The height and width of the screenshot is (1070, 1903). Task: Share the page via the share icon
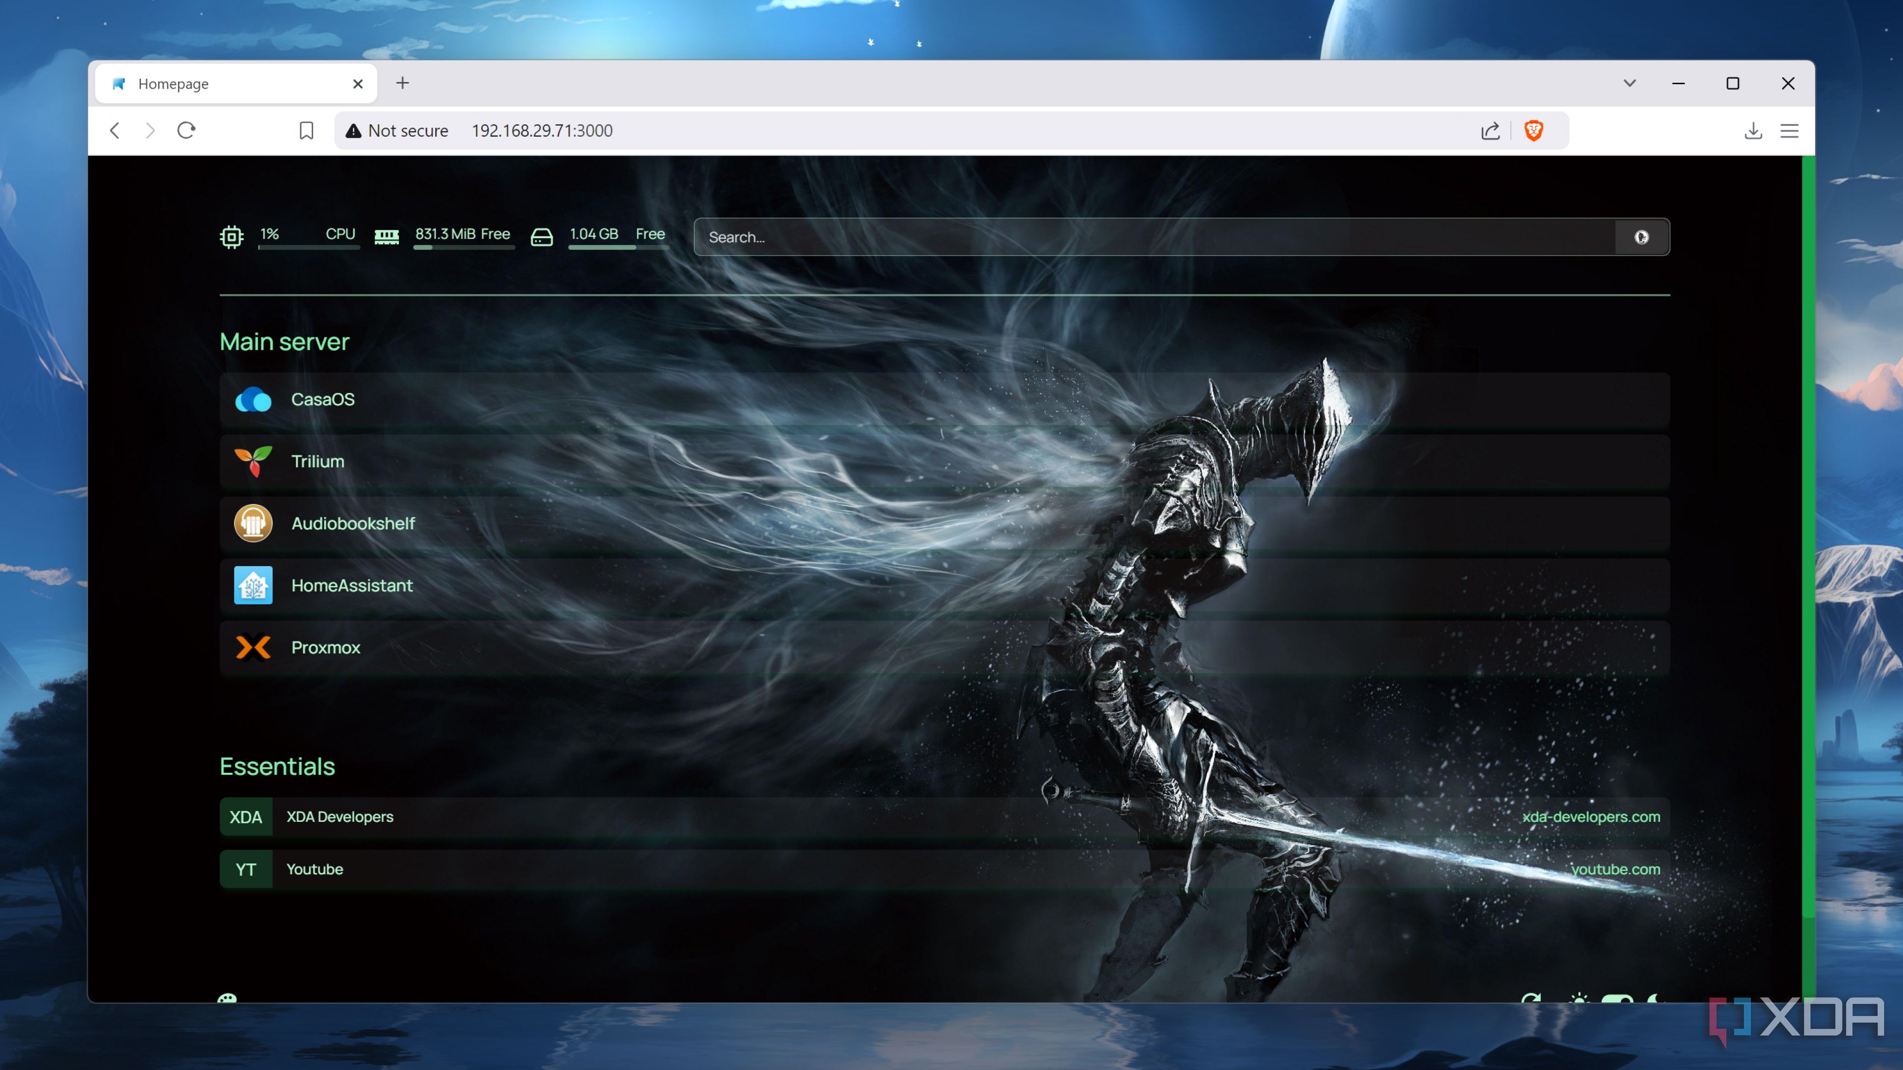[x=1490, y=131]
